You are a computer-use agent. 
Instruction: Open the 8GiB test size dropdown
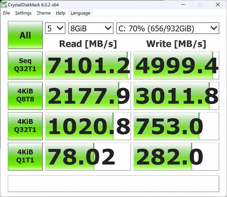click(91, 28)
